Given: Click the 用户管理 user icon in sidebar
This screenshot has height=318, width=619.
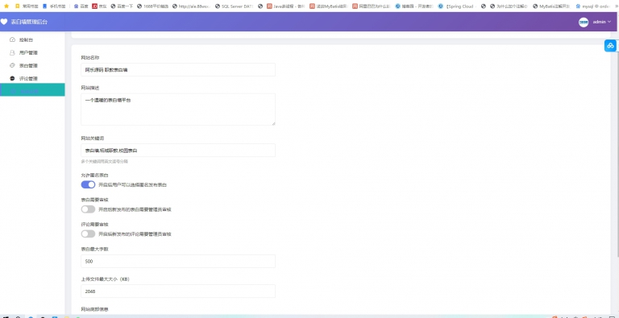Looking at the screenshot, I should coord(12,52).
